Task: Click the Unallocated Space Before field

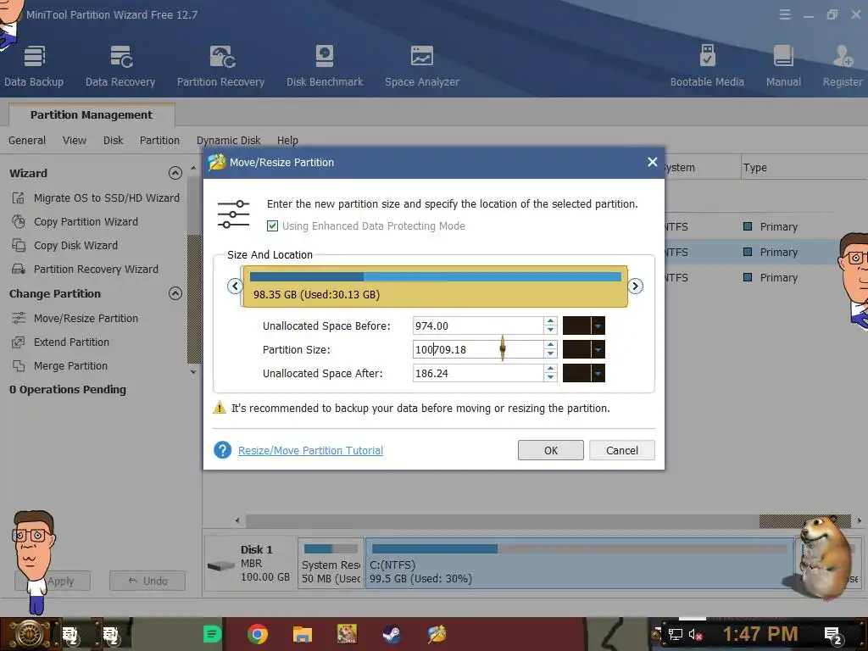Action: click(478, 325)
